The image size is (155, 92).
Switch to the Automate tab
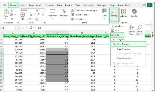pyautogui.click(x=88, y=5)
